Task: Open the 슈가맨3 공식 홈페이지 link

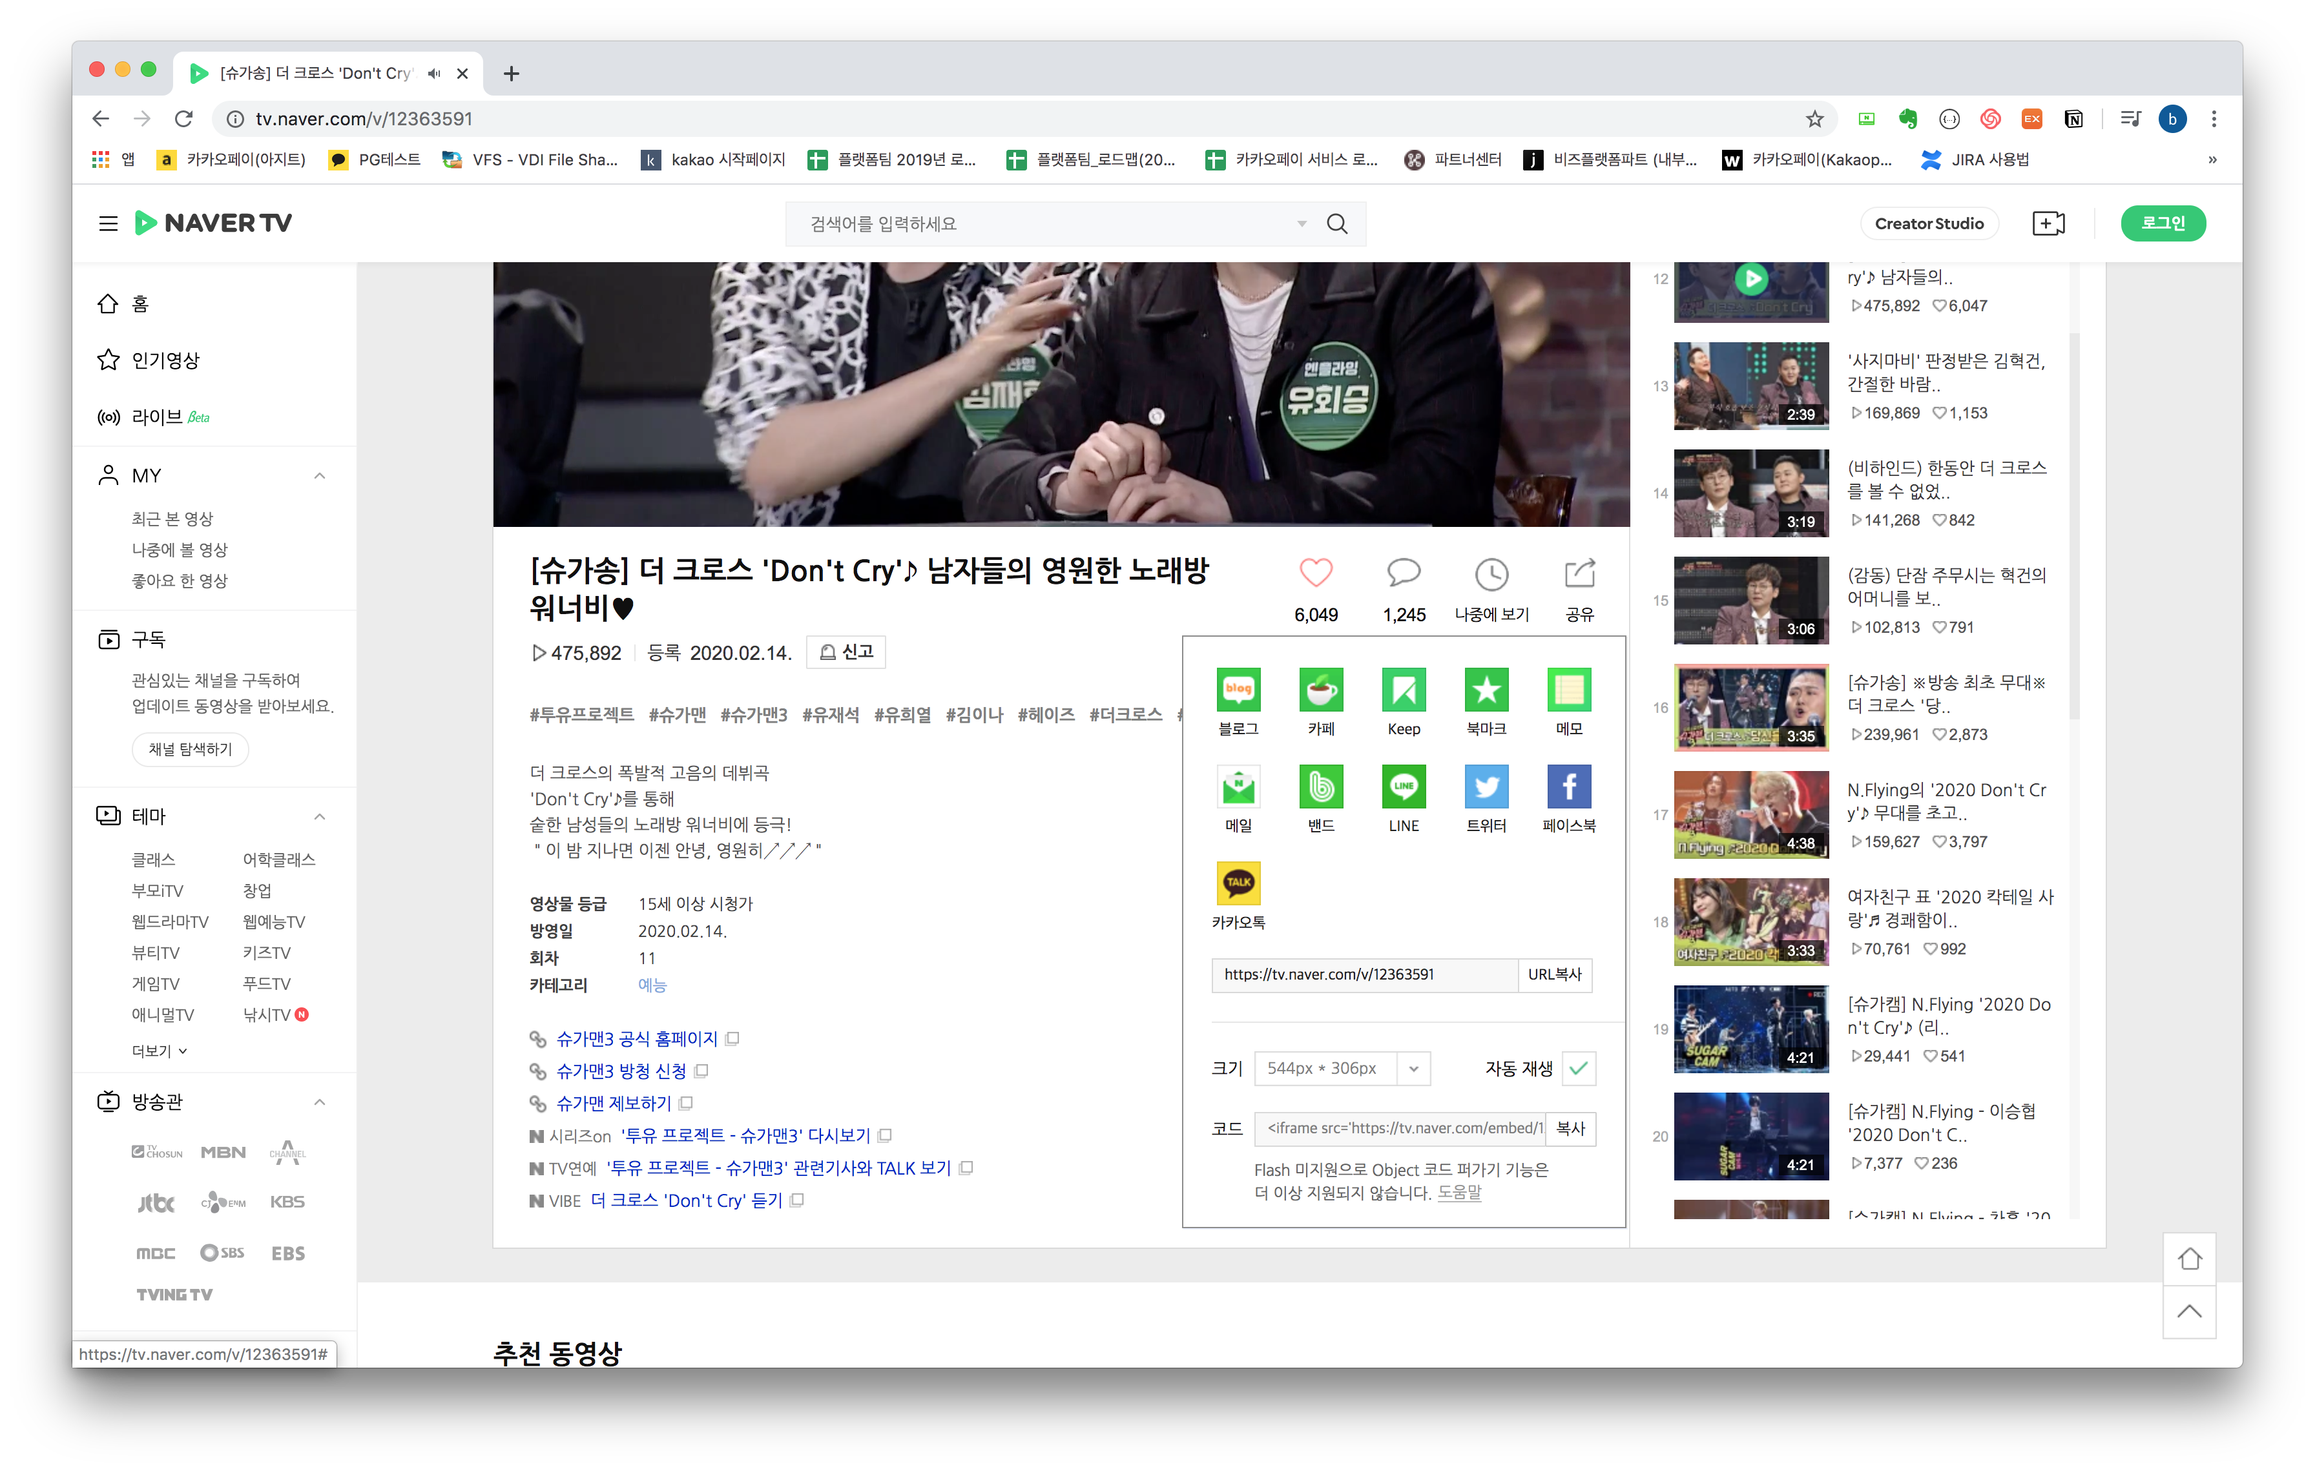Action: (636, 1038)
